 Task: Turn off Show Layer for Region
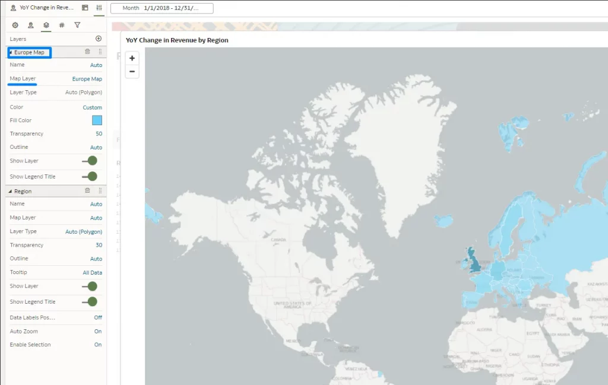coord(90,286)
